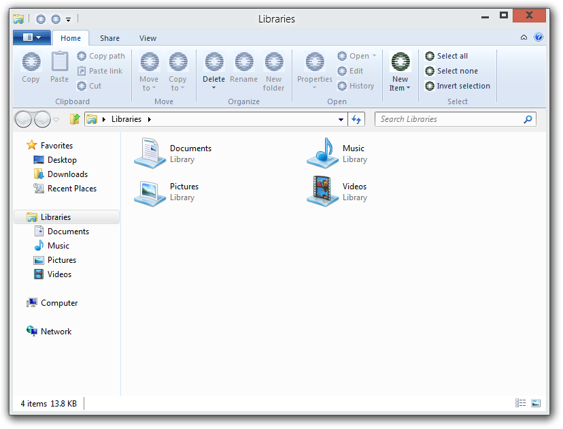Viewport: 563px width, 429px height.
Task: Click Select all in the ribbon
Action: pyautogui.click(x=451, y=56)
